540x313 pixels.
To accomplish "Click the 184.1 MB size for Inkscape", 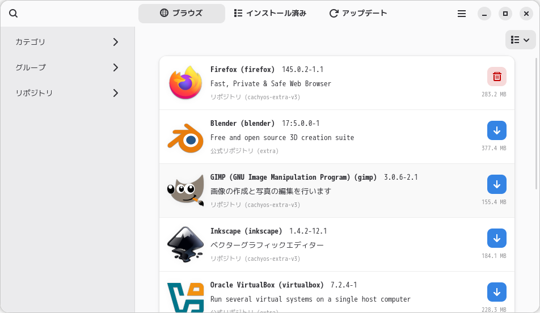I will [494, 256].
